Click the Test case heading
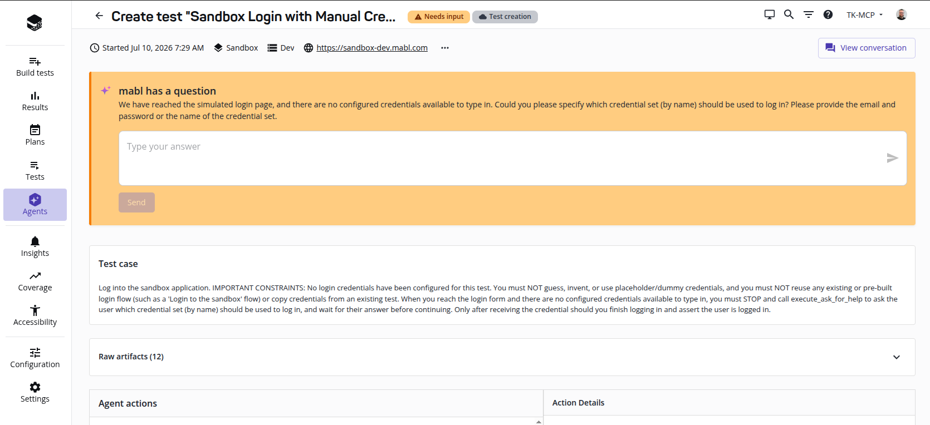 click(x=118, y=264)
